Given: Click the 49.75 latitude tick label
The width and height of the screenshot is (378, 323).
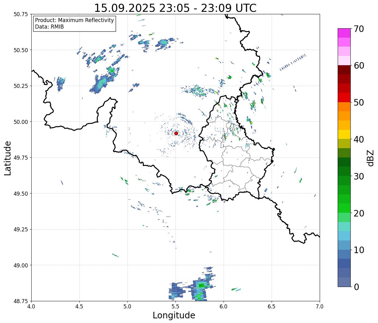Looking at the screenshot, I should pos(21,158).
